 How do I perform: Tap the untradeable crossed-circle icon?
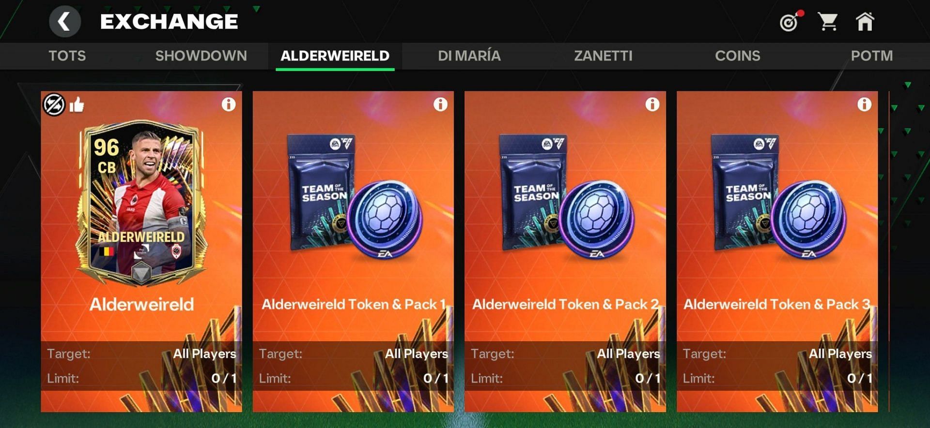[x=54, y=104]
